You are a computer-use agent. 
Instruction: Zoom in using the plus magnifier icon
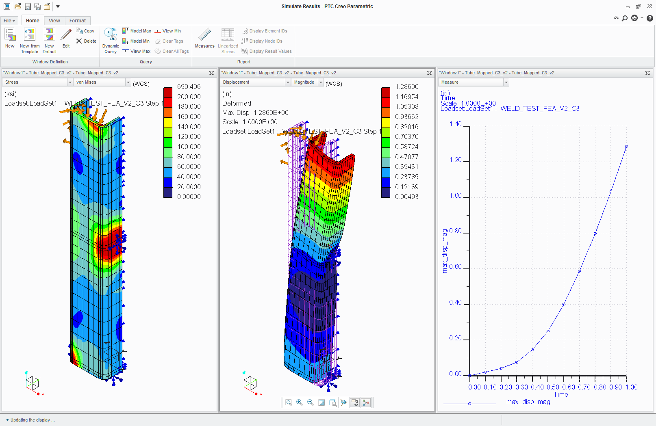tap(300, 402)
